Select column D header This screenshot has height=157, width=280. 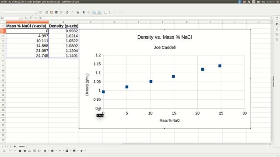114,22
